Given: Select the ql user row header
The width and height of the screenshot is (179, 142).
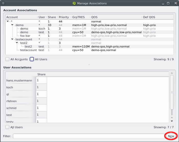Looking at the screenshot, I should [21, 94].
